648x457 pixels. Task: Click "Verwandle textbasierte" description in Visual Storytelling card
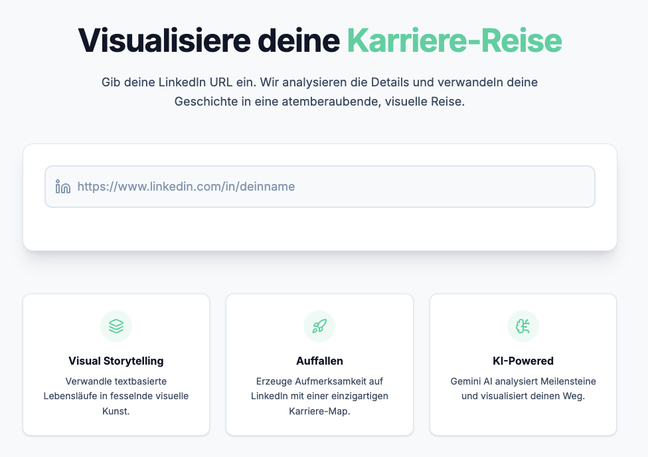coord(116,381)
